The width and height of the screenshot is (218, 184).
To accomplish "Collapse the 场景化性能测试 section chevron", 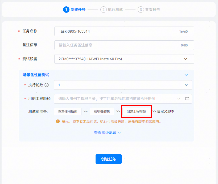I will click(x=186, y=75).
